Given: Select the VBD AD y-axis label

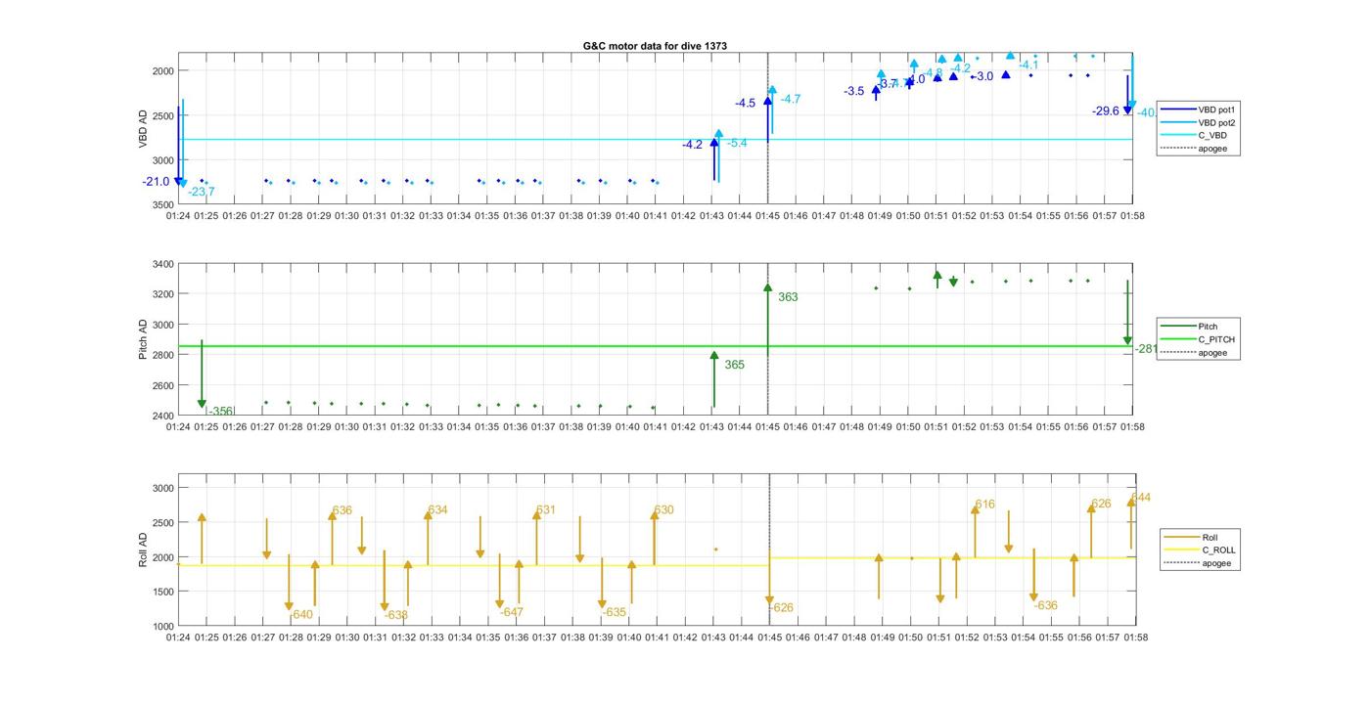Looking at the screenshot, I should pos(143,129).
